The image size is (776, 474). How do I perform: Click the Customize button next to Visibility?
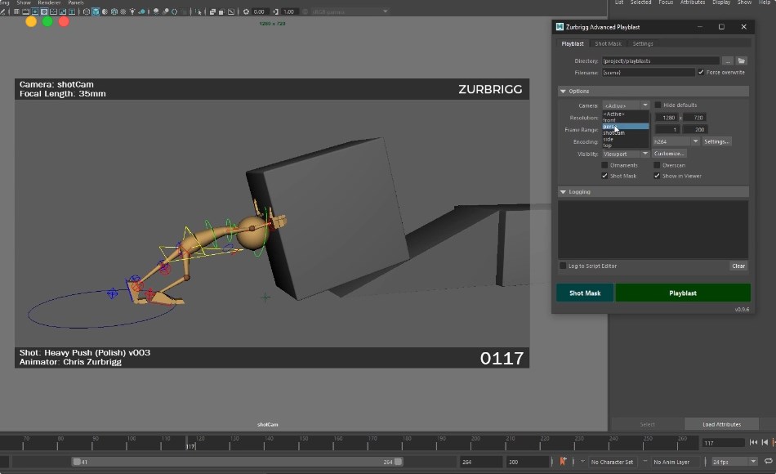click(669, 153)
